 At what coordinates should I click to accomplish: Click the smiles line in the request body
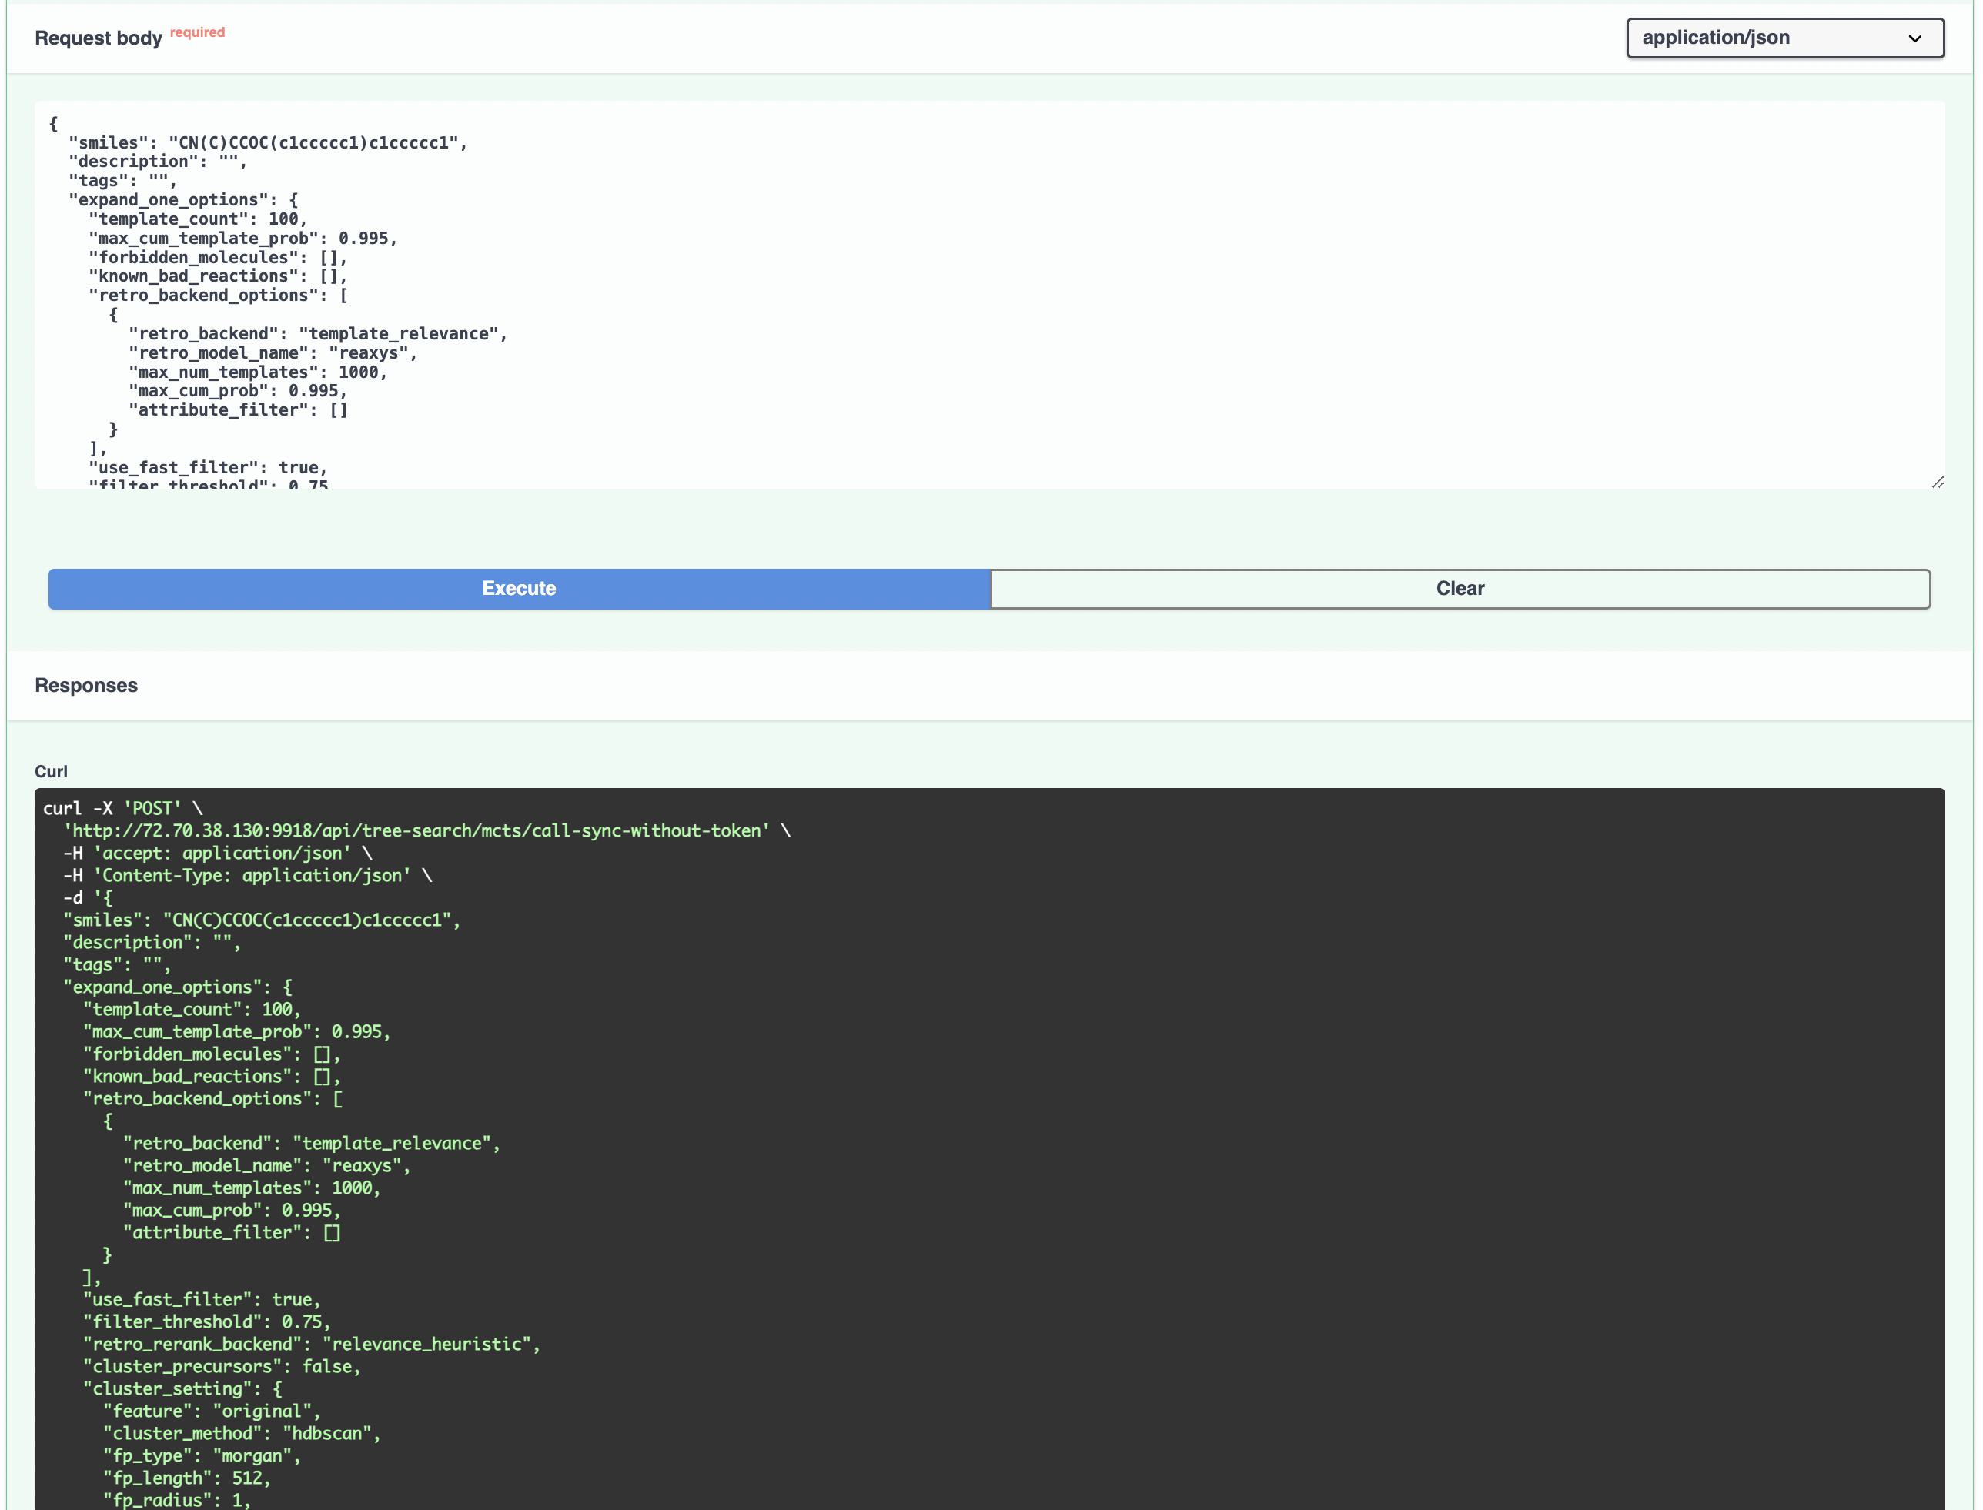tap(268, 143)
